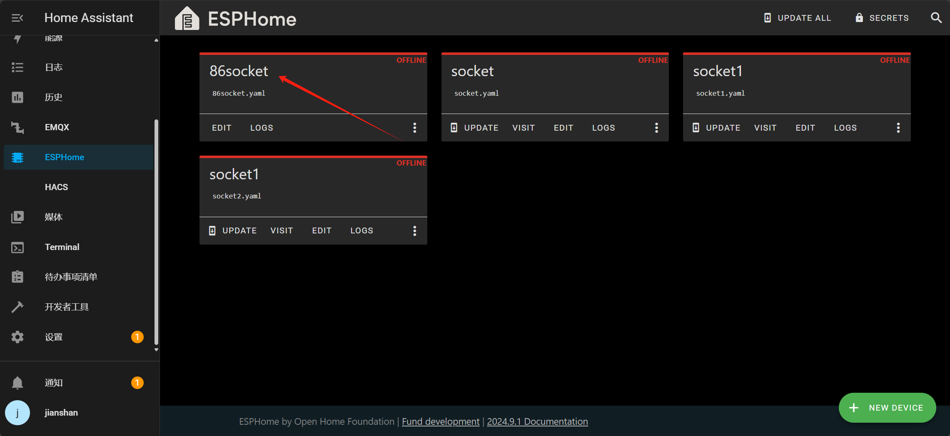
Task: Open the Fund development link
Action: point(441,421)
